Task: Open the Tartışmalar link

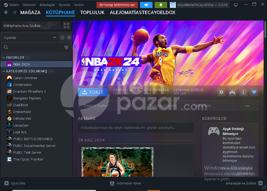Action: pyautogui.click(x=203, y=106)
